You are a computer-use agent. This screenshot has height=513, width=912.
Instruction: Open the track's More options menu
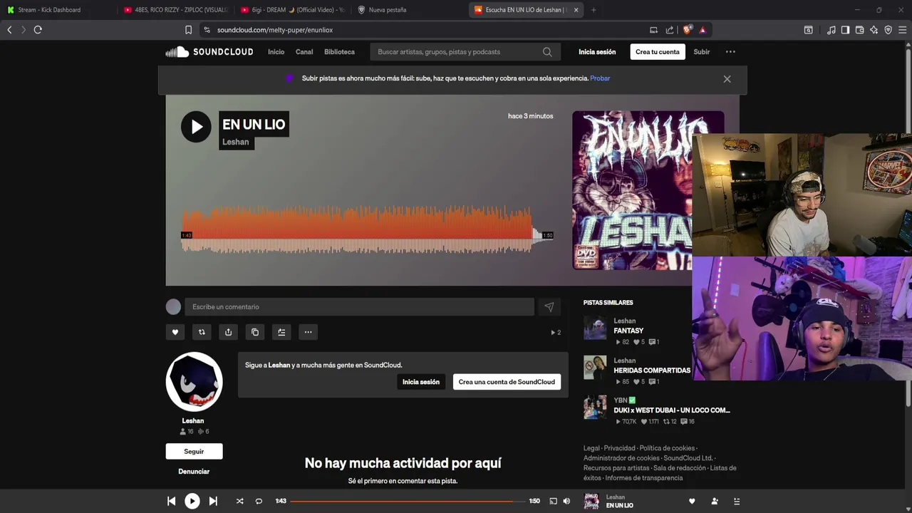tap(308, 332)
